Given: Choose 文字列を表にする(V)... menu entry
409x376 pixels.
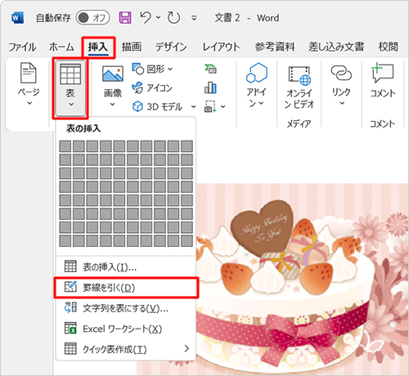Looking at the screenshot, I should tap(126, 308).
